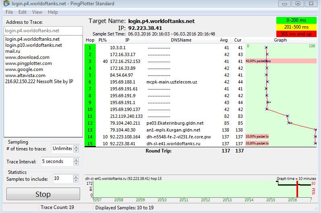This screenshot has width=321, height=213.
Task: Click the target IP 92.223.38.41 heading
Action: [145, 28]
